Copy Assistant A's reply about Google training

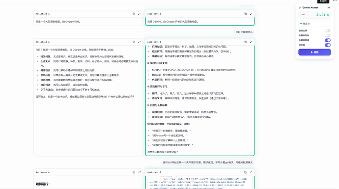tap(134, 14)
